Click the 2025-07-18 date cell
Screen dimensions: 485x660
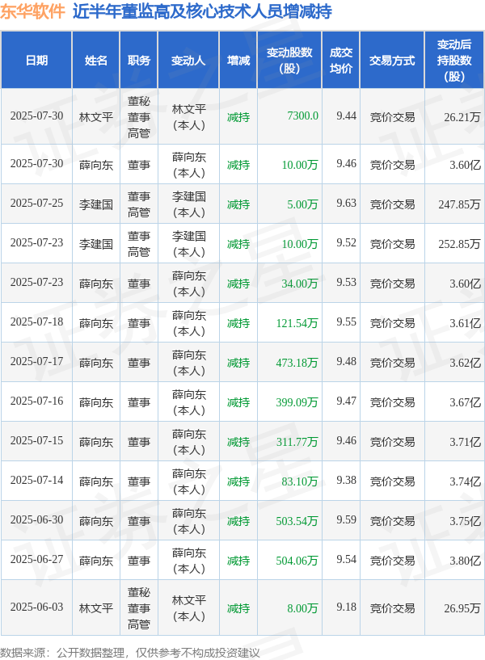[x=36, y=322]
